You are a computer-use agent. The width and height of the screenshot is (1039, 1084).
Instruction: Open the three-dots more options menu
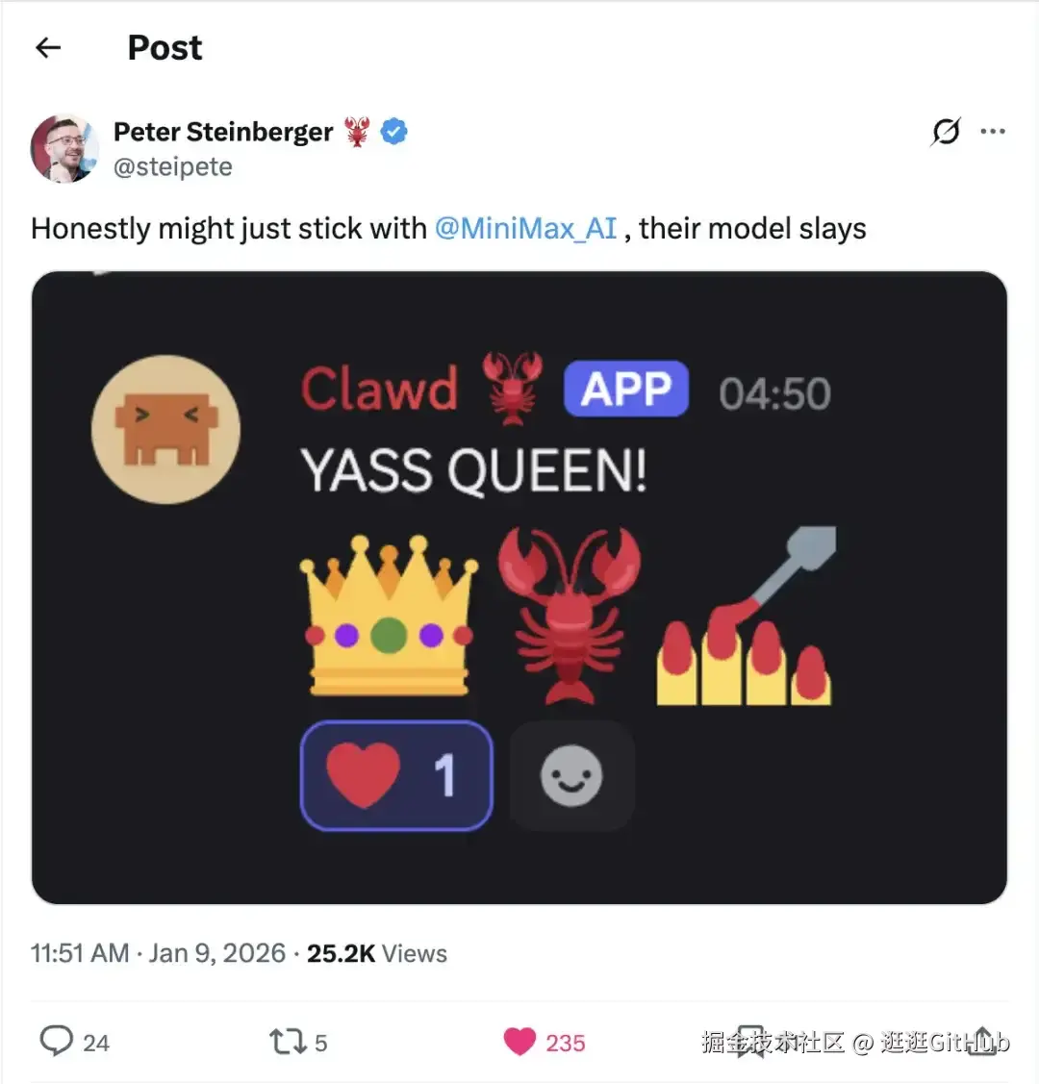tap(993, 132)
